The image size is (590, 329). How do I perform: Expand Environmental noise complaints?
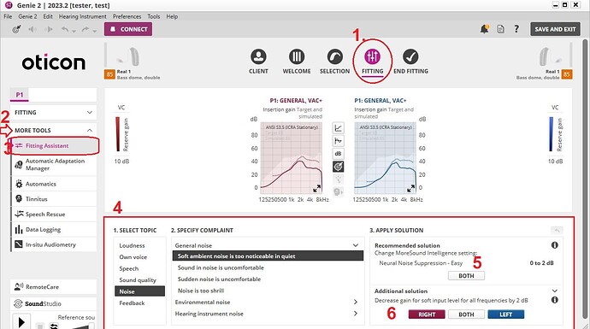click(356, 302)
